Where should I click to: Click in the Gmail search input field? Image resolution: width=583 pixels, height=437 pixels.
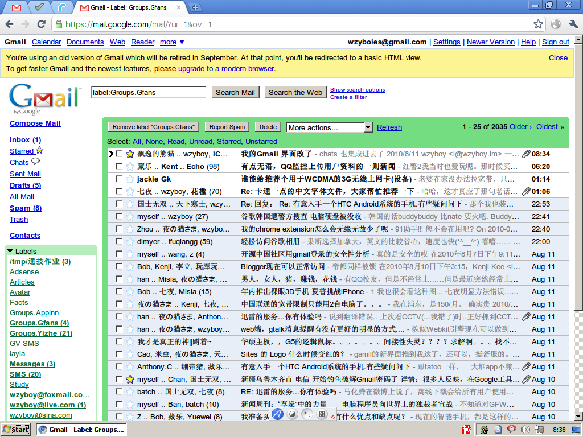coord(149,93)
